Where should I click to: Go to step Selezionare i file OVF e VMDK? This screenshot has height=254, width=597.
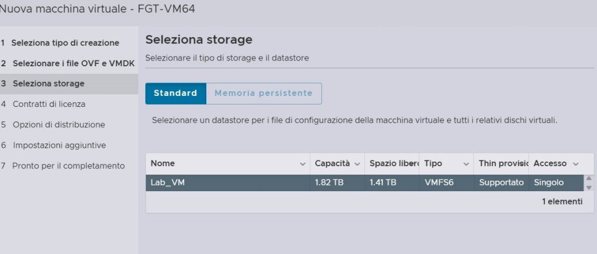(71, 63)
